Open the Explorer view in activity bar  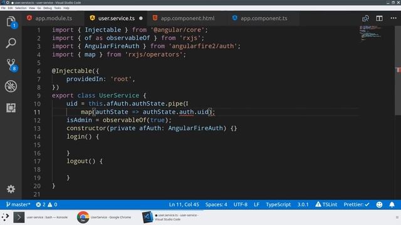point(11,22)
